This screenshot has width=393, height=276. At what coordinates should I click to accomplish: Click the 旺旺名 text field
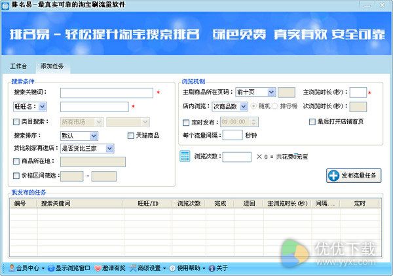coord(94,107)
